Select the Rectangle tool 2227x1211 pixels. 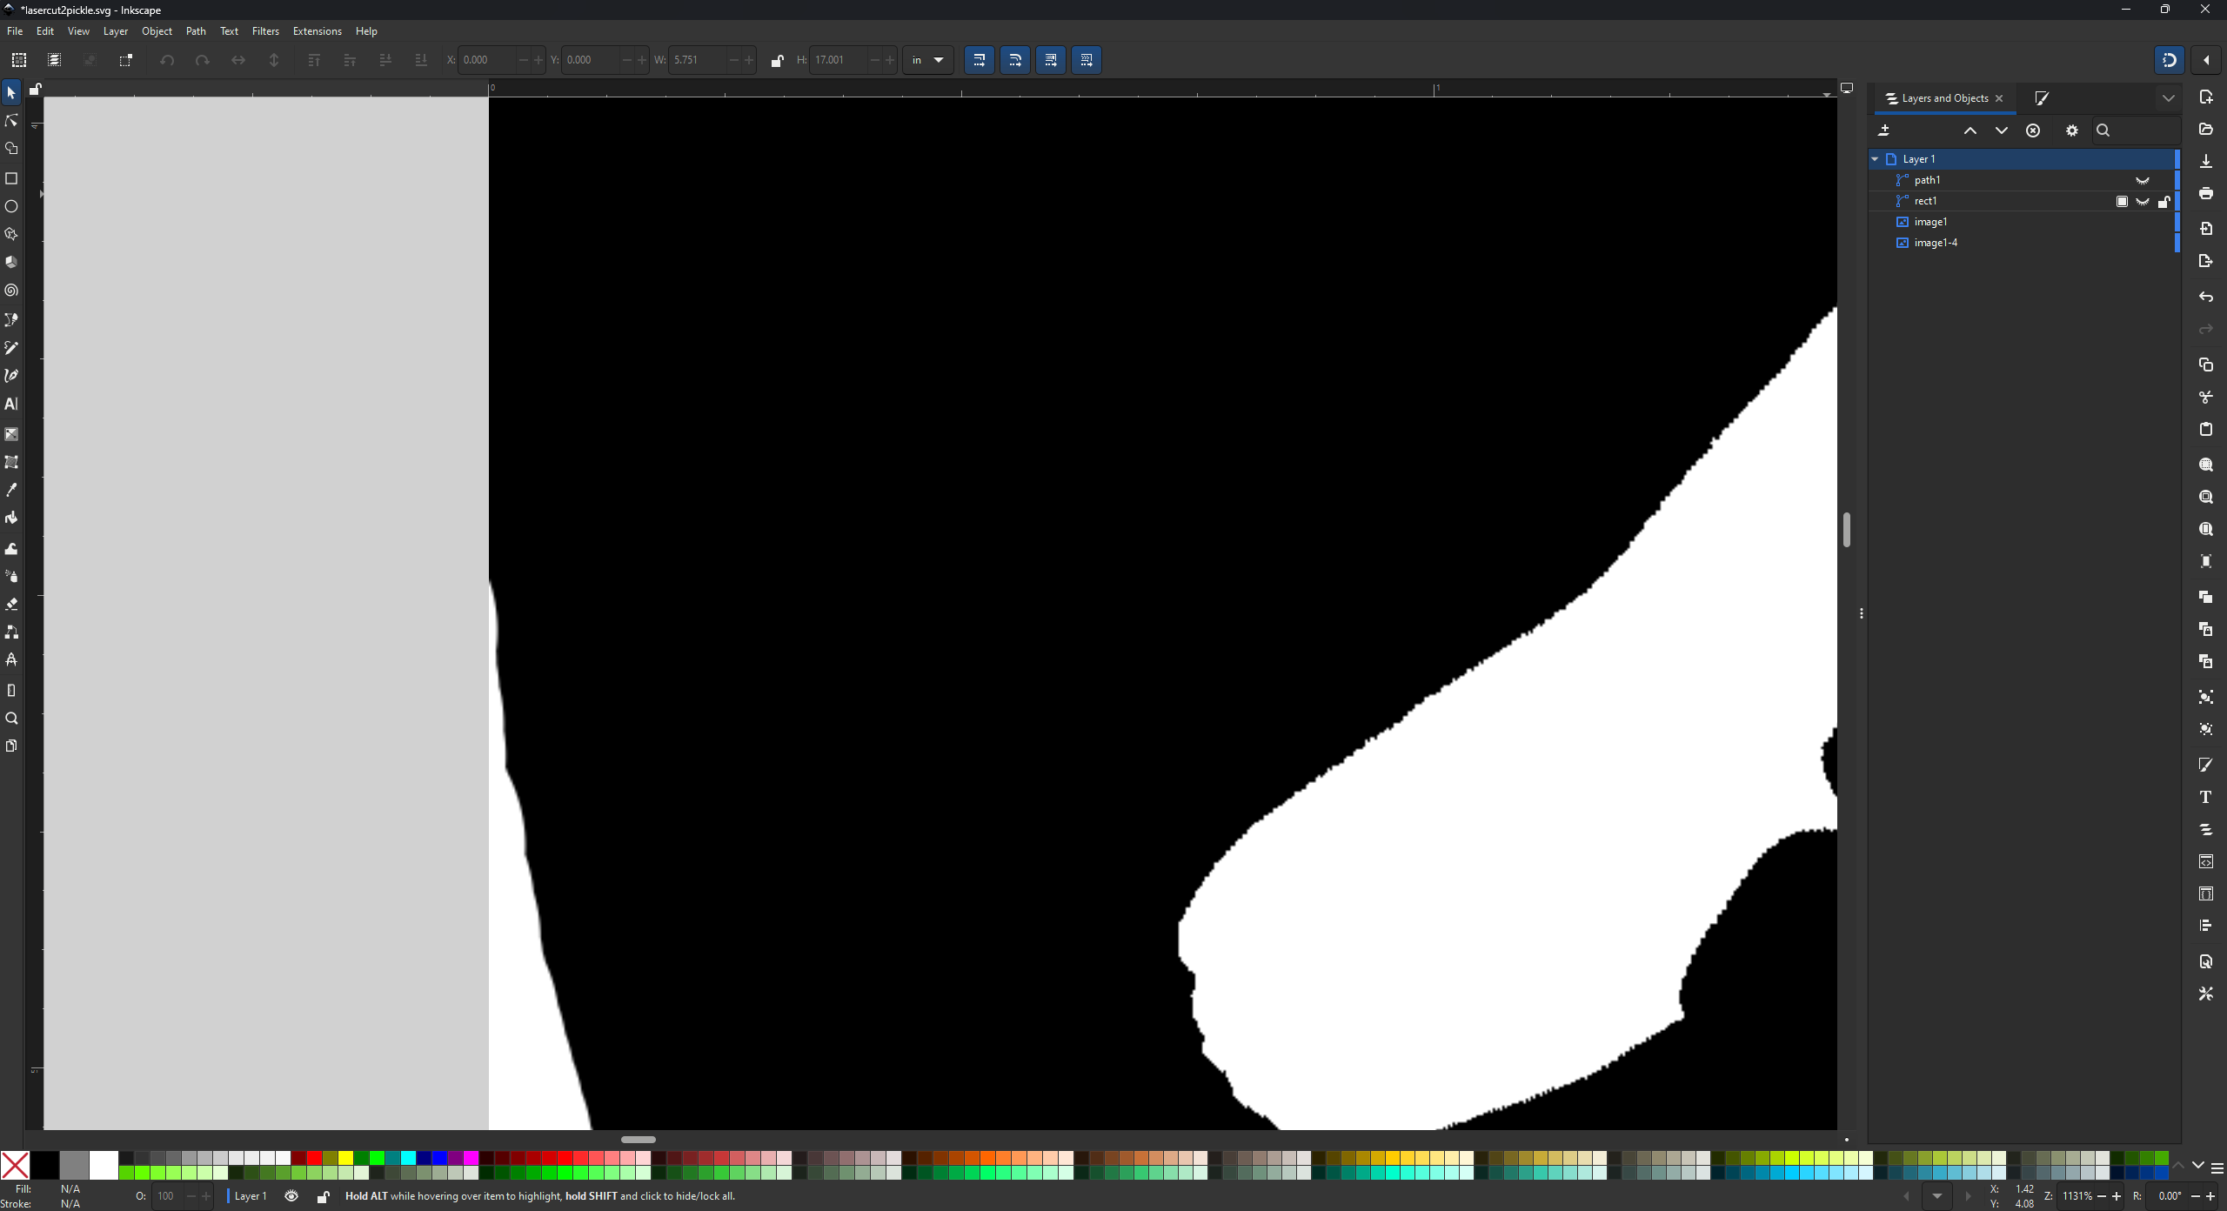11,178
